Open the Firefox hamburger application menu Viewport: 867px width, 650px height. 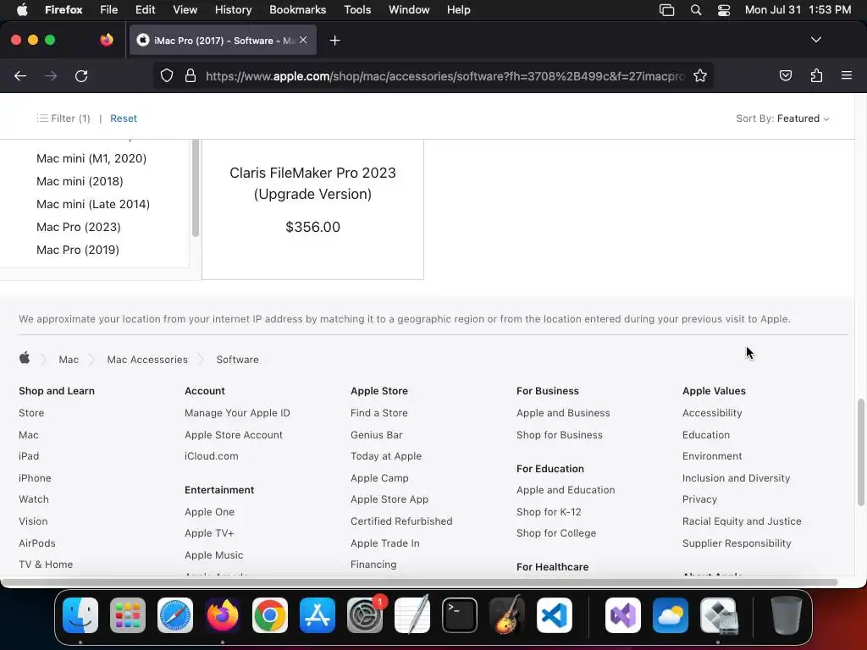[847, 75]
